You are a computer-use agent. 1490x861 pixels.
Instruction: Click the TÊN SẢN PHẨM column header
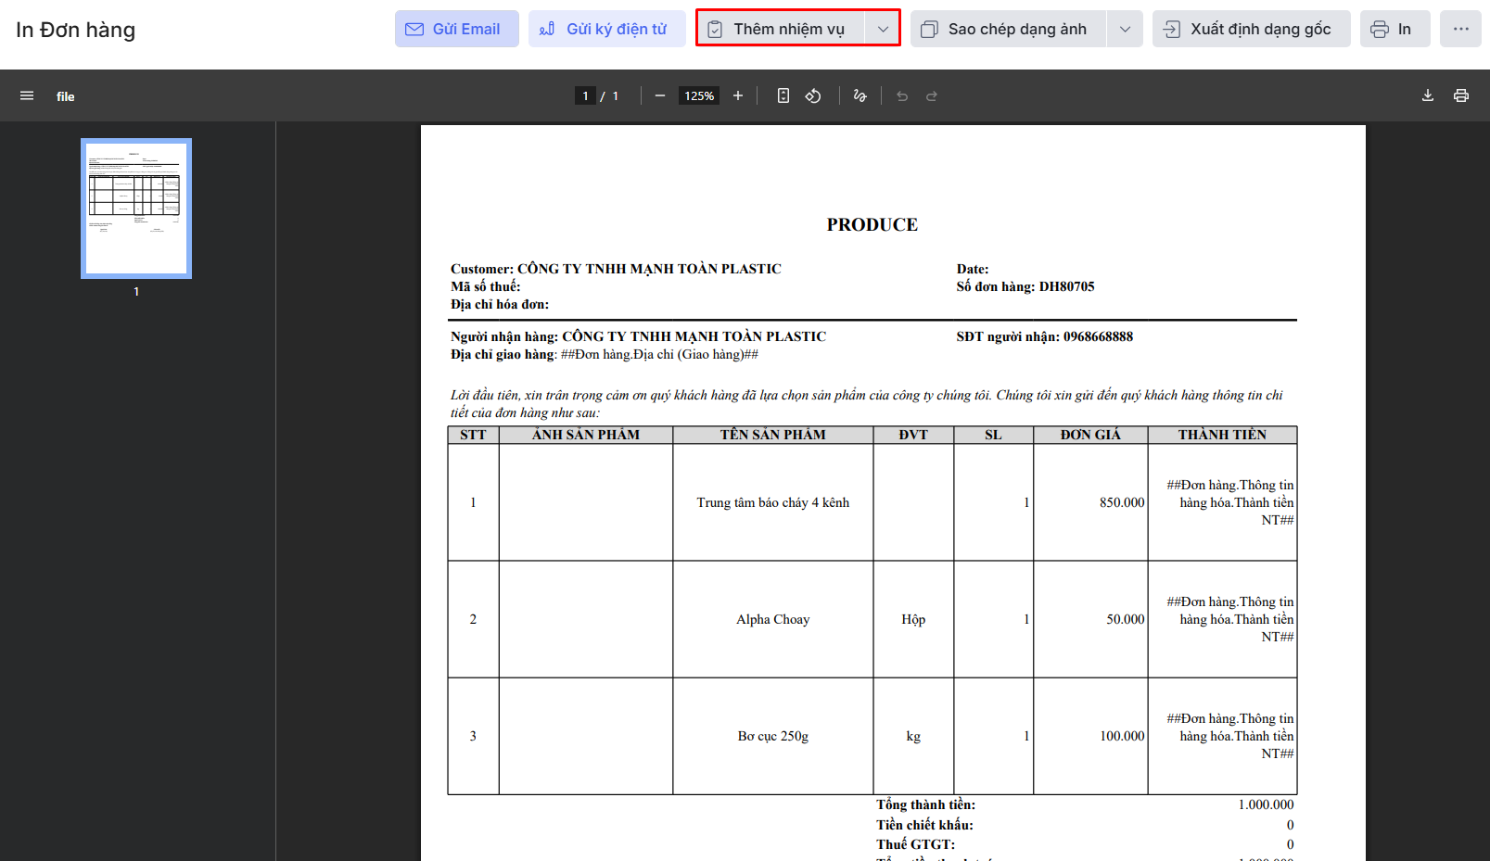(x=773, y=435)
